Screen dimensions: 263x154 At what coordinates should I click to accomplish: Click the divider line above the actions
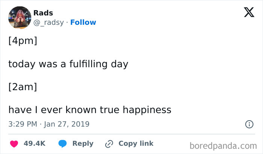pos(131,134)
